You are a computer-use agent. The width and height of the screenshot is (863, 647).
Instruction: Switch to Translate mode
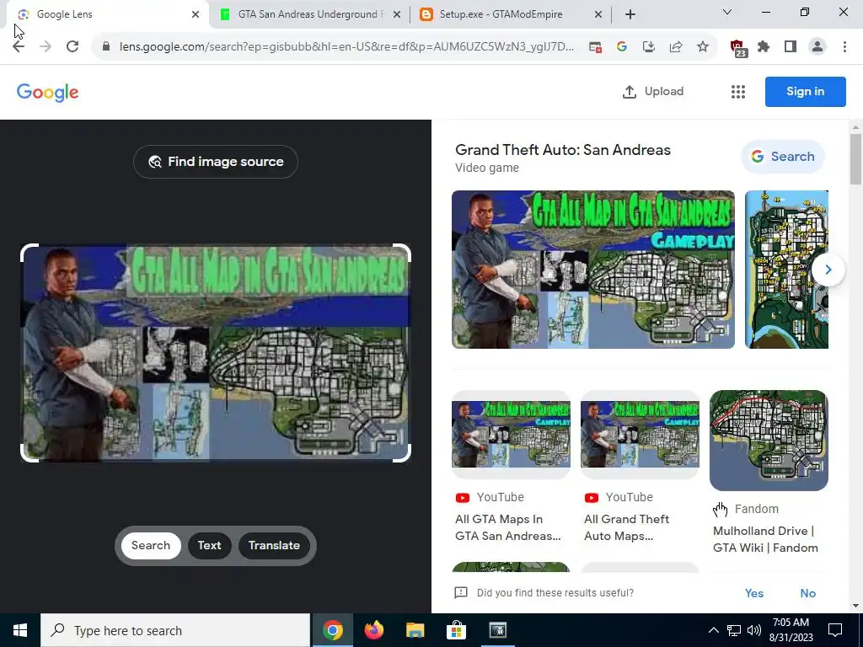[274, 545]
